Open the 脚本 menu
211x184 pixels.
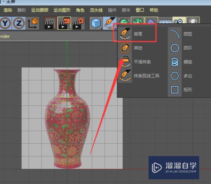[126, 10]
